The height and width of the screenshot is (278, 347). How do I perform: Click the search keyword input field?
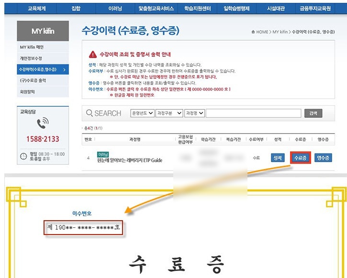(x=253, y=113)
